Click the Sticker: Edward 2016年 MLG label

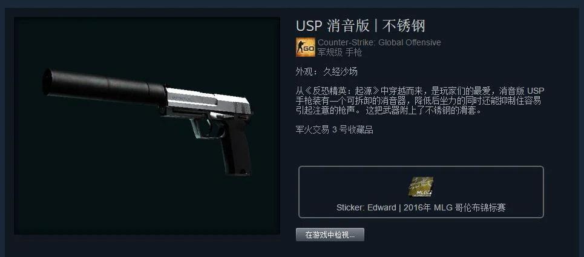(x=421, y=207)
